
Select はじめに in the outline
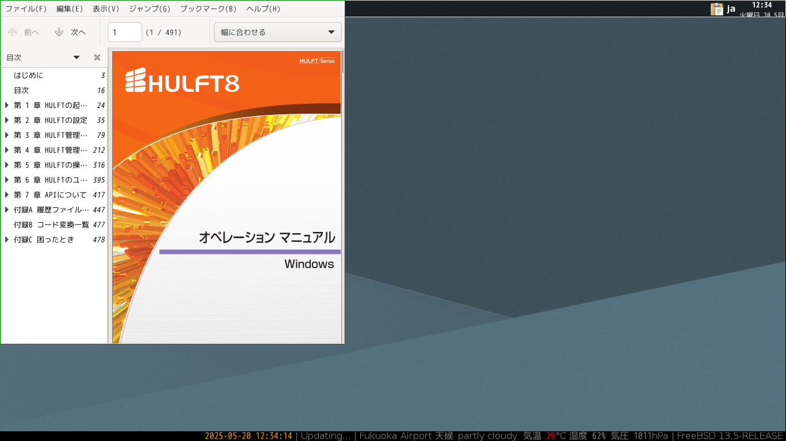(x=54, y=75)
